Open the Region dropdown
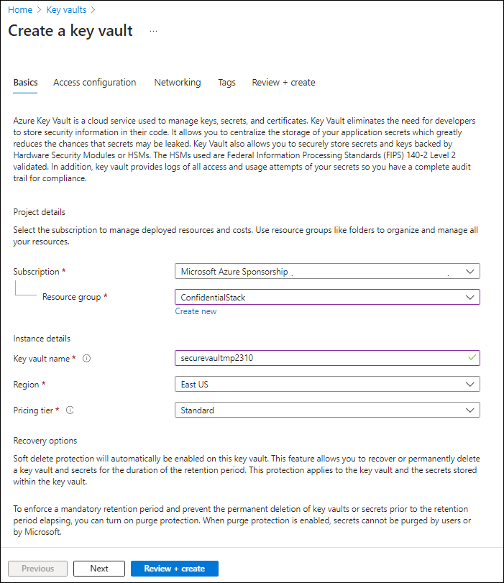 point(471,384)
